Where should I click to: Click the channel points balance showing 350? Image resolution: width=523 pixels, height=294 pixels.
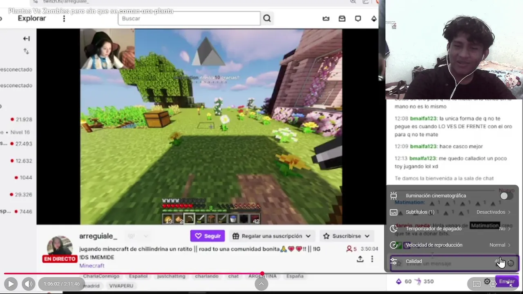click(x=424, y=281)
